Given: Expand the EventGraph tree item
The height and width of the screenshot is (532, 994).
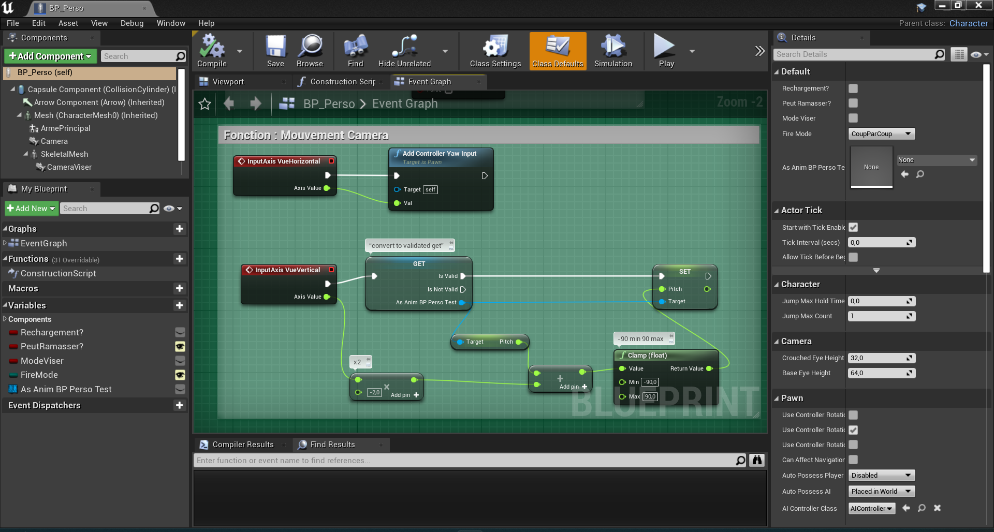Looking at the screenshot, I should [5, 243].
